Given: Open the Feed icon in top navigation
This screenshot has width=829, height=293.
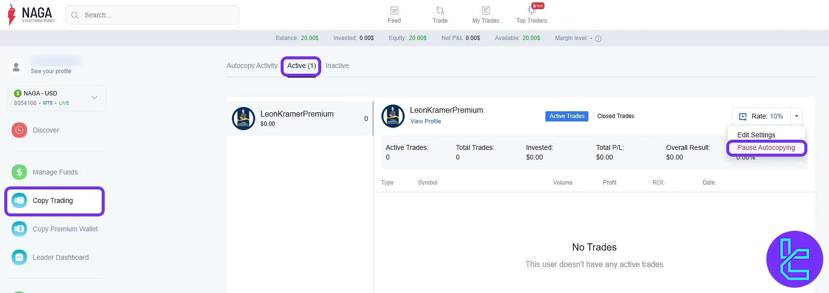Looking at the screenshot, I should click(394, 11).
